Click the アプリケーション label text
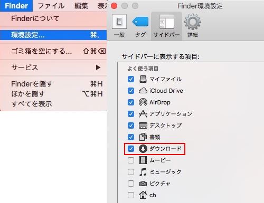The image size is (264, 203). [x=171, y=114]
